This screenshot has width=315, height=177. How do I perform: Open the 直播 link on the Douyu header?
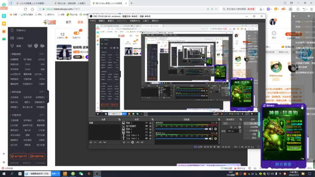(x=80, y=22)
